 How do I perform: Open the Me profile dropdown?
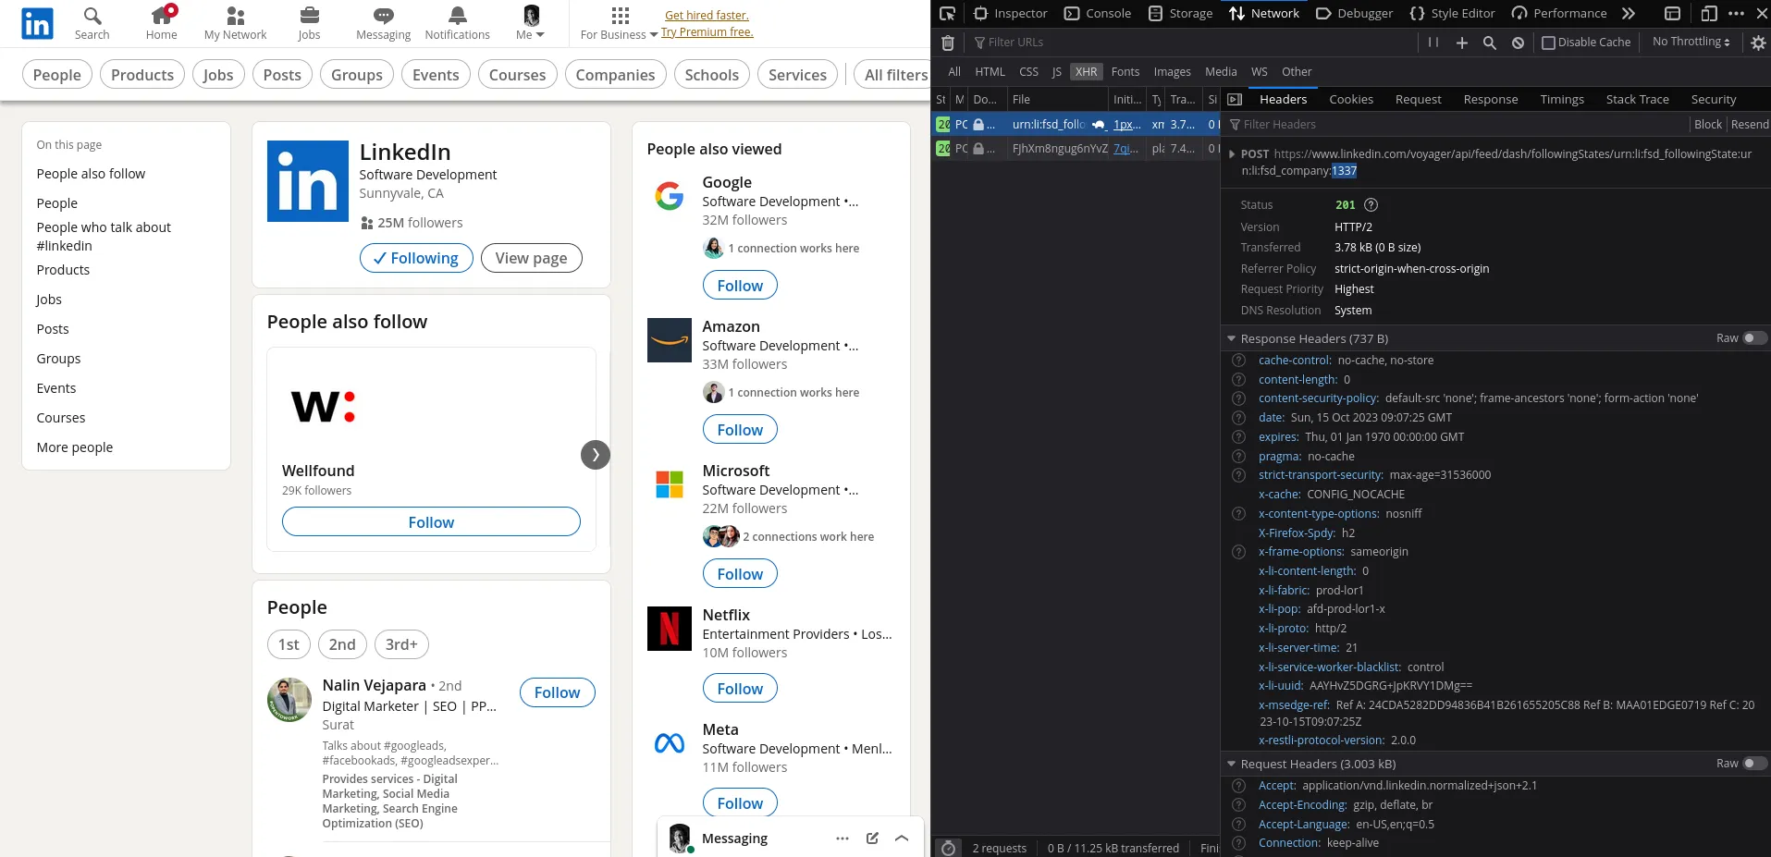coord(531,24)
